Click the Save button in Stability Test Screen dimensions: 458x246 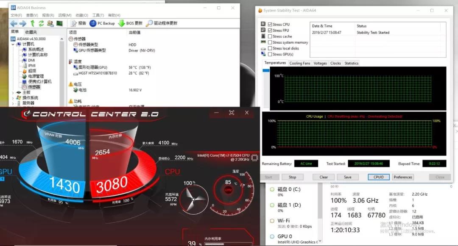(348, 177)
